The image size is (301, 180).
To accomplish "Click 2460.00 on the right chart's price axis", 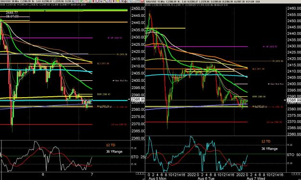I will [294, 8].
